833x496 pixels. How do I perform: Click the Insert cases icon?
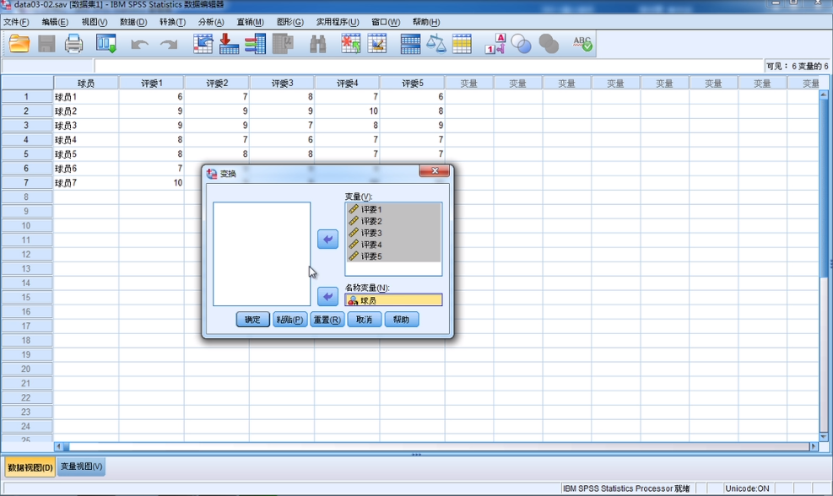pyautogui.click(x=350, y=44)
